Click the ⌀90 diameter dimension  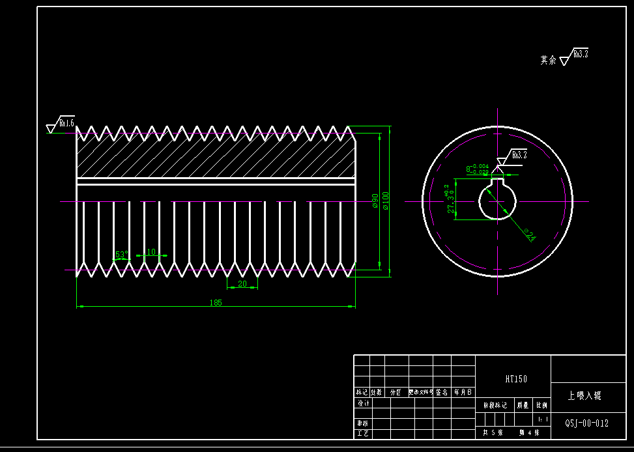click(x=375, y=201)
